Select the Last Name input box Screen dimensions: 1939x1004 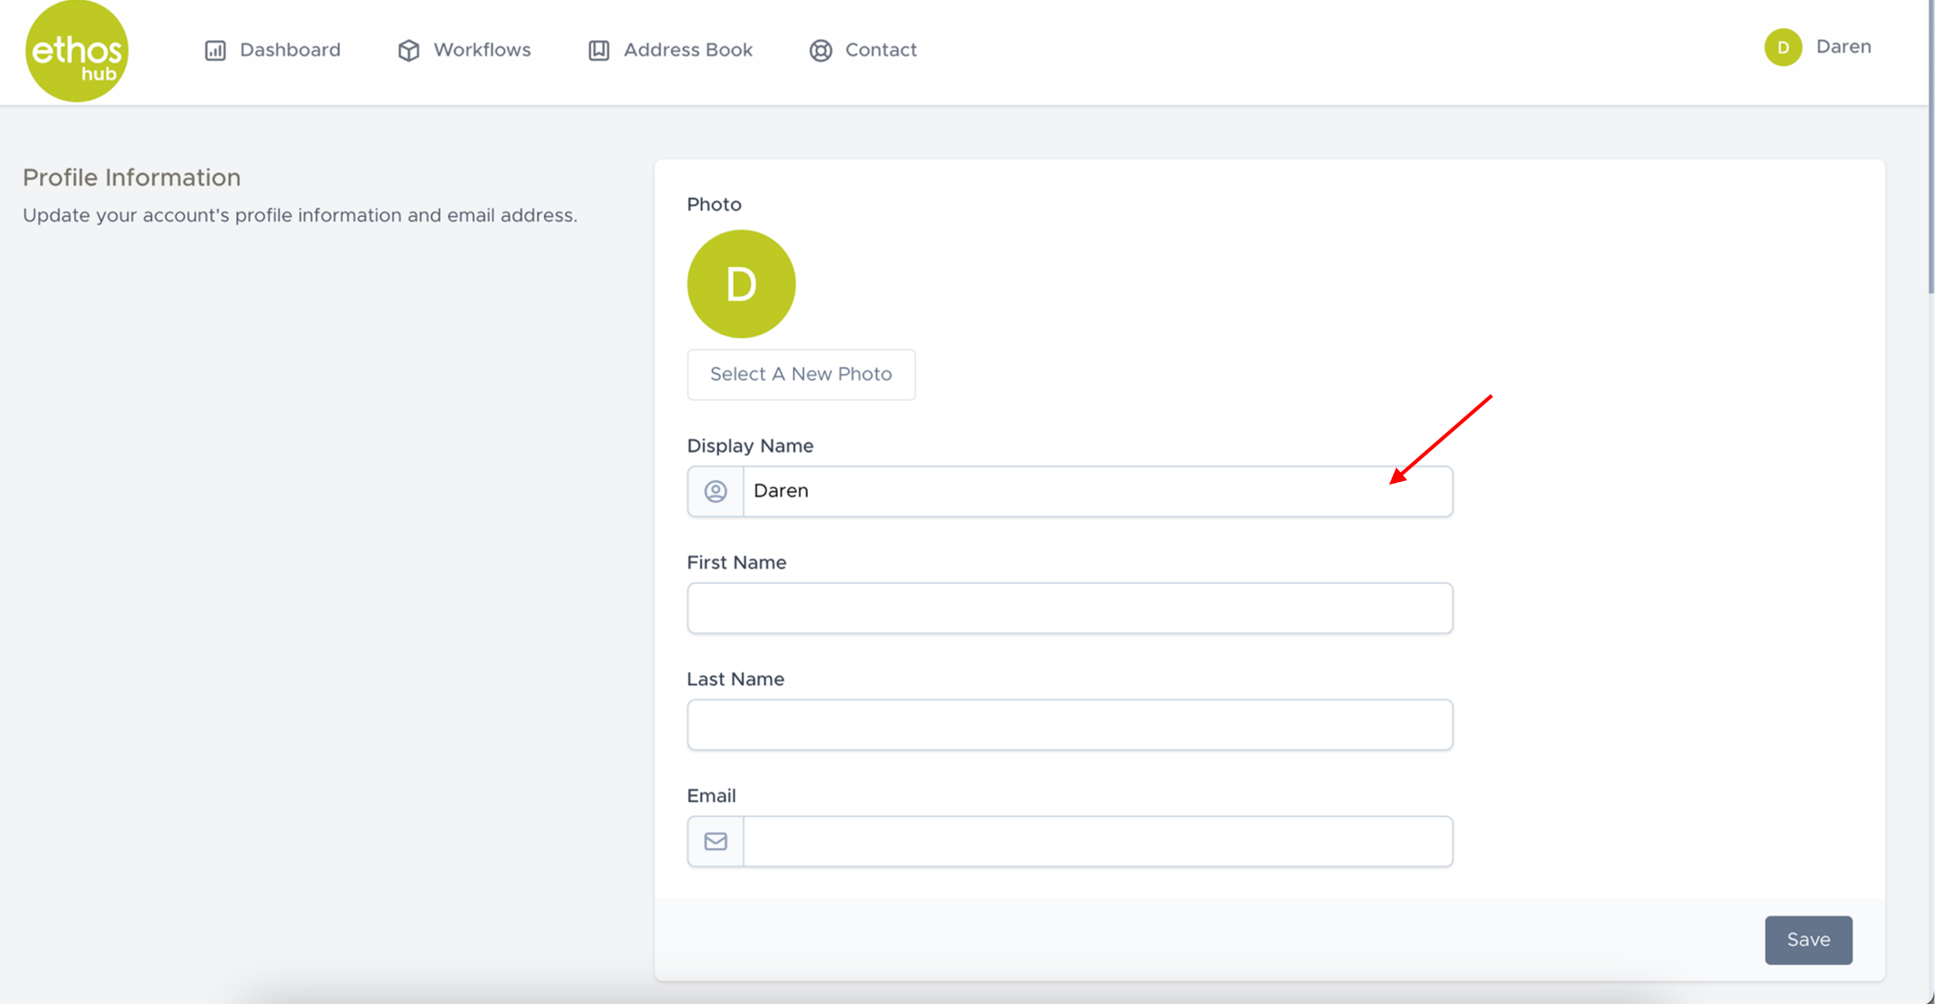click(1069, 724)
